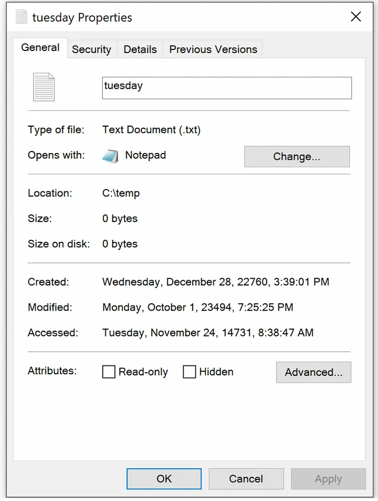Click the Apply button
Image resolution: width=378 pixels, height=501 pixels.
click(x=328, y=478)
